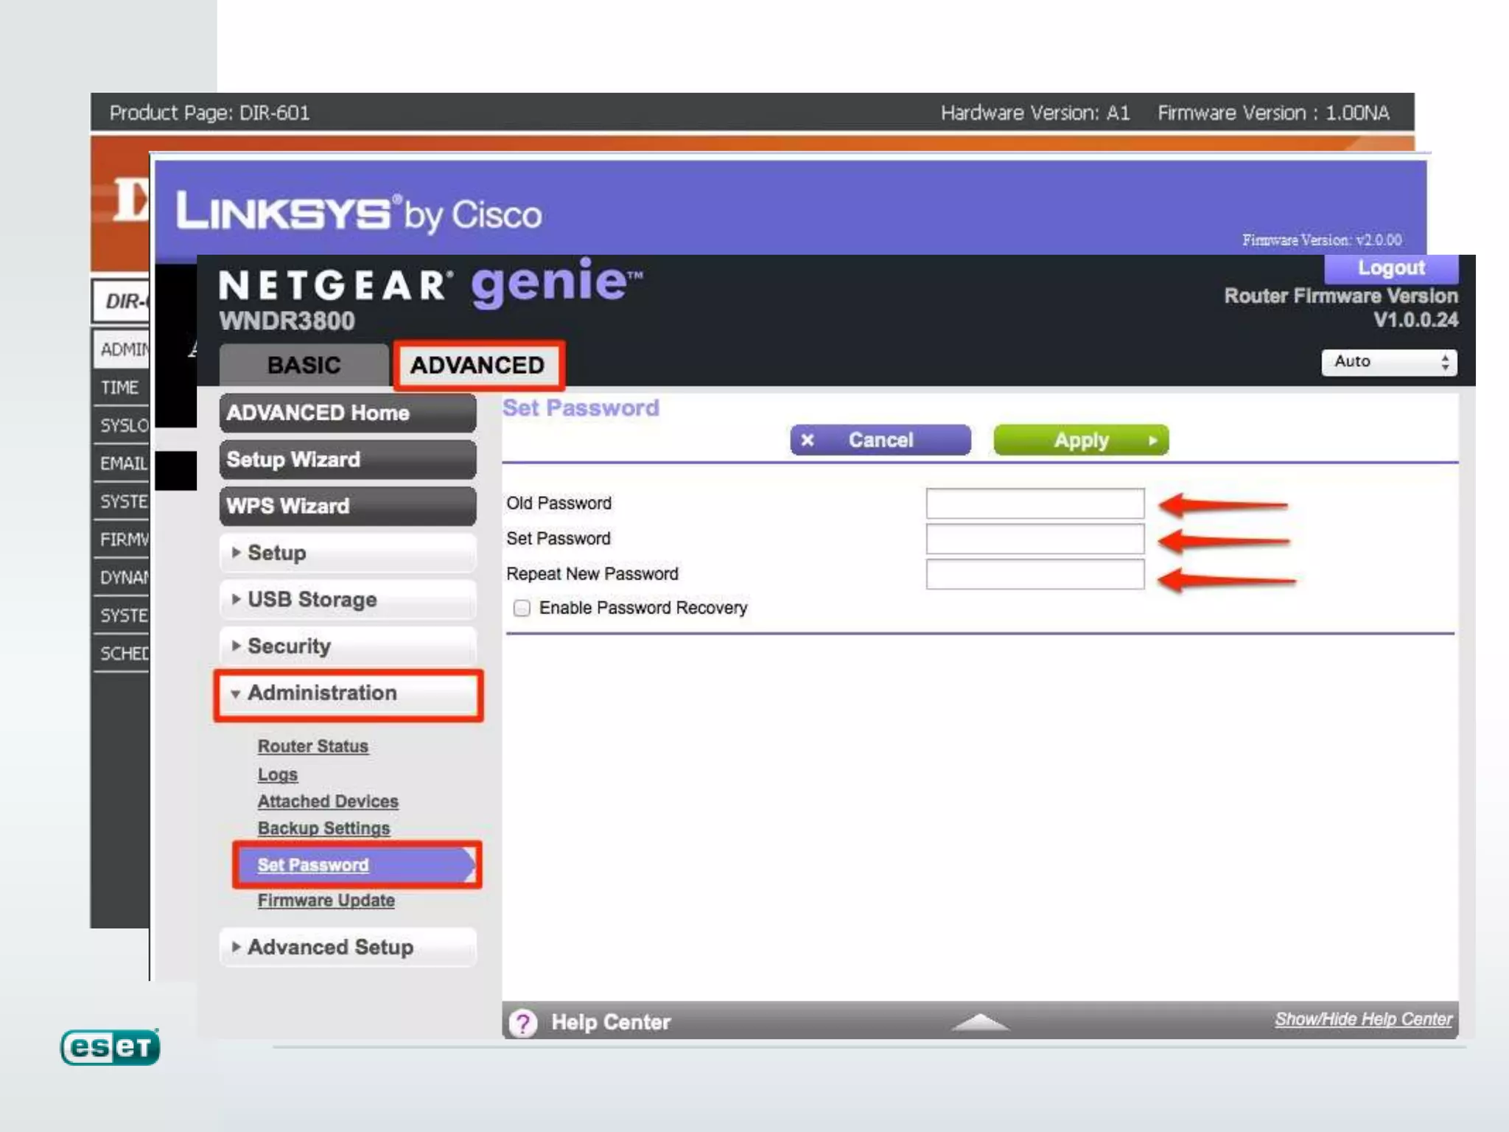Click the Help Center up arrow
The image size is (1509, 1132).
980,1022
